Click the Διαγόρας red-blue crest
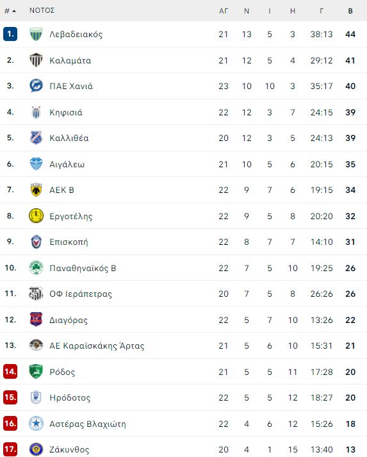Image resolution: width=367 pixels, height=457 pixels. point(36,319)
